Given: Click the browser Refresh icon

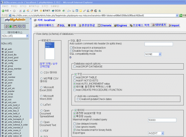Looking at the screenshot, I should (x=24, y=11).
